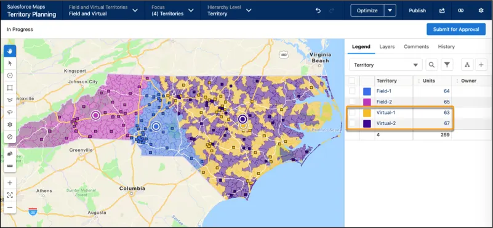Zoom in with the plus map control
This screenshot has height=228, width=493.
click(x=10, y=183)
